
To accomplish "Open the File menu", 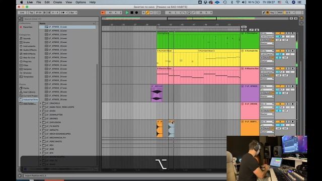I will click(x=39, y=2).
